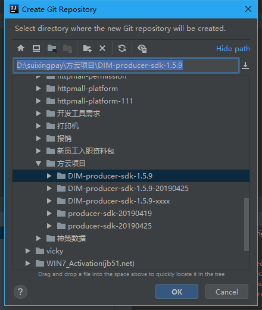The height and width of the screenshot is (310, 262).
Task: Expand the DIM-producer-sdk-1.5.9-xxxx folder arrow
Action: 49,201
